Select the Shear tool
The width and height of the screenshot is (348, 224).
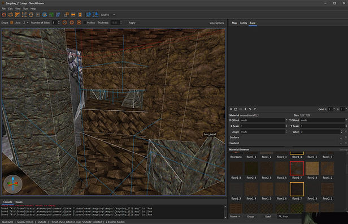point(58,15)
